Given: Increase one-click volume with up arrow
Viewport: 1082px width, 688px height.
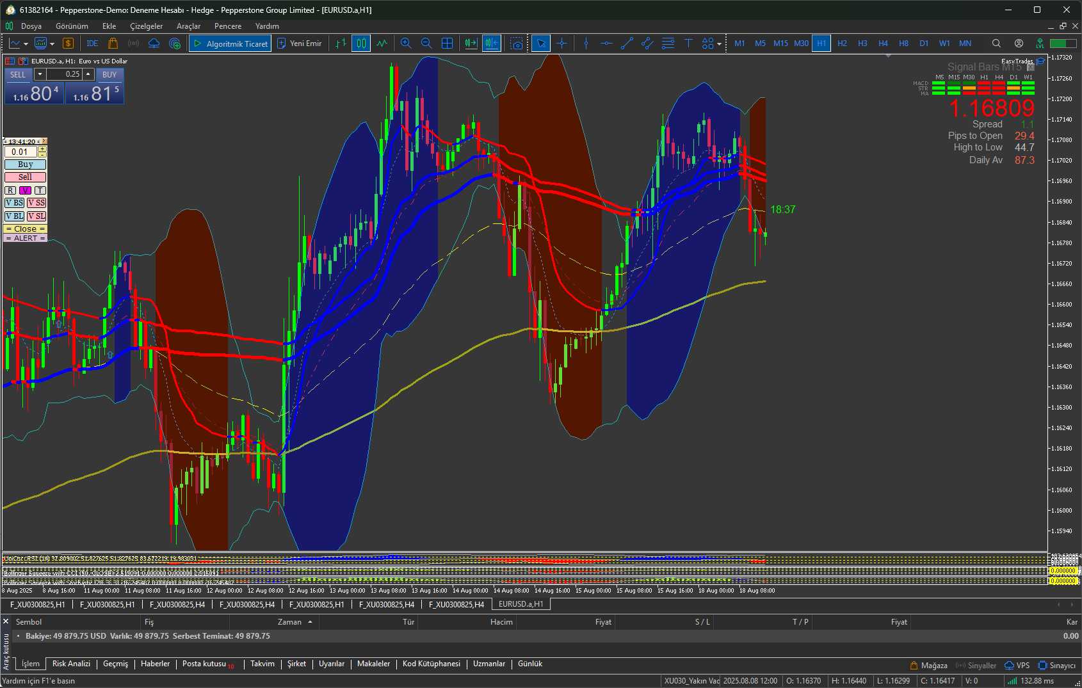Looking at the screenshot, I should pos(88,74).
